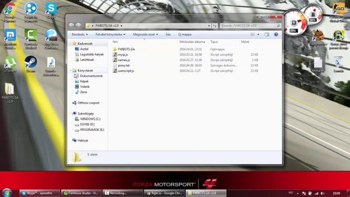The height and width of the screenshot is (197, 350).
Task: Select the uTorrent desktop shortcut
Action: [x=10, y=65]
